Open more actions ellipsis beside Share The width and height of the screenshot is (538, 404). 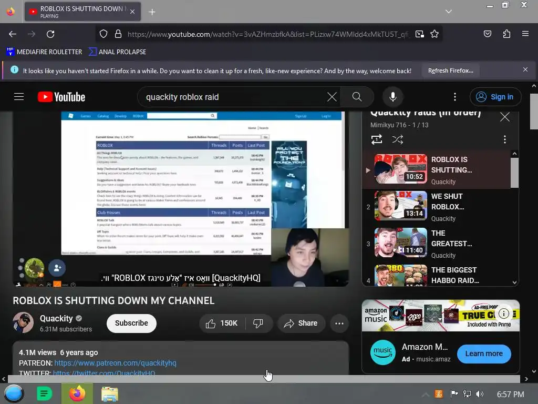[x=339, y=324]
